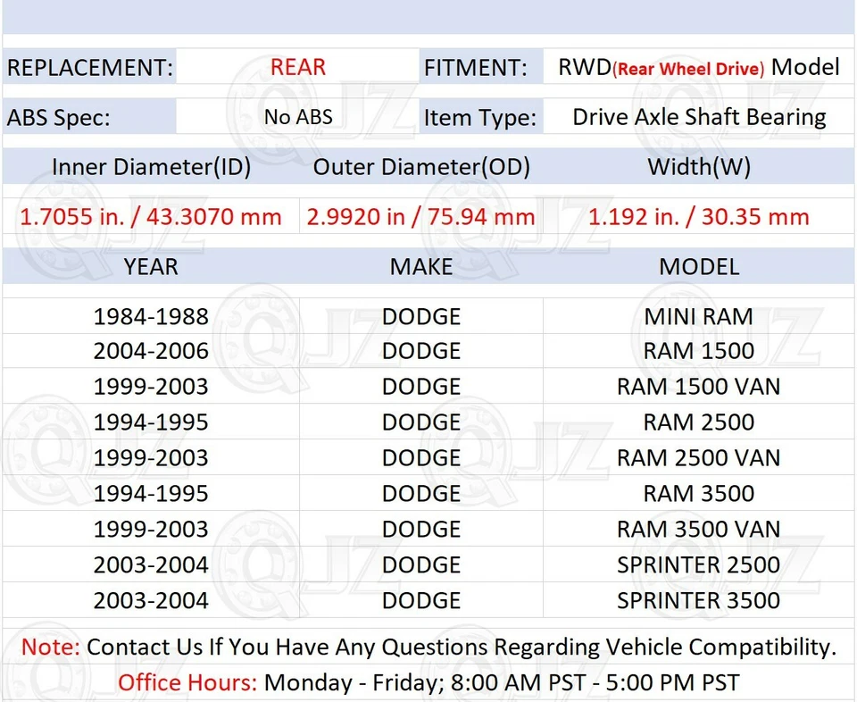Click DODGE in the RAM 1500 row
Screen dimensions: 857x702
click(421, 350)
